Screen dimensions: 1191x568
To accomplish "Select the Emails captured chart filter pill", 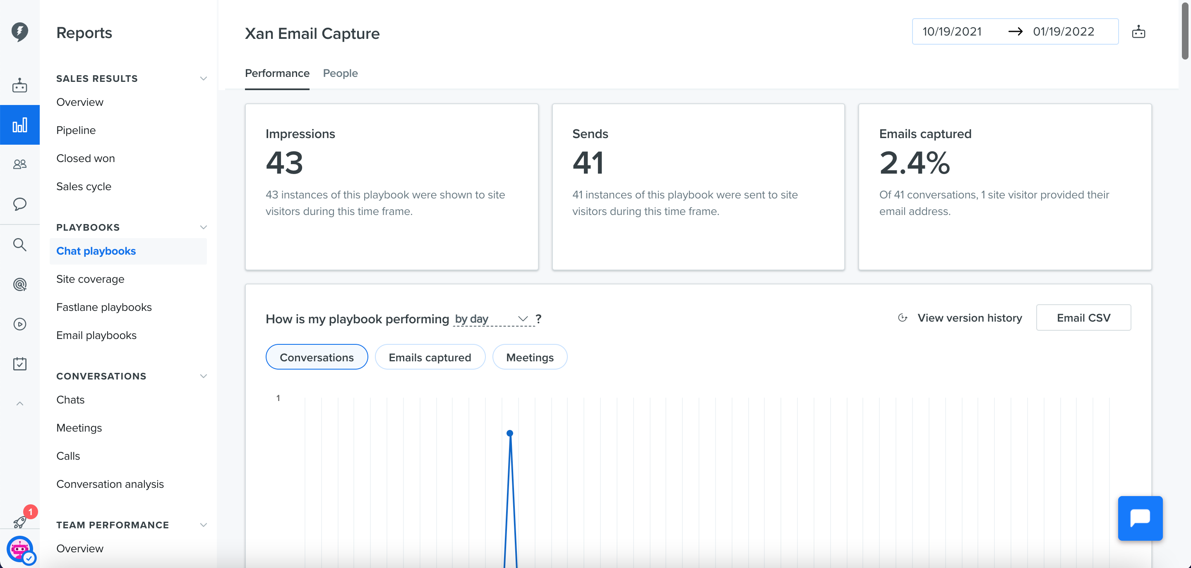I will tap(430, 357).
